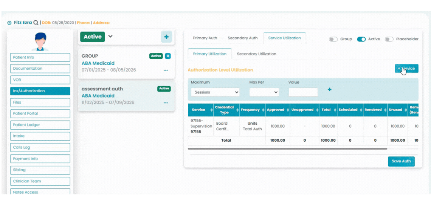431x205 pixels.
Task: Open Intake section
Action: 40,136
